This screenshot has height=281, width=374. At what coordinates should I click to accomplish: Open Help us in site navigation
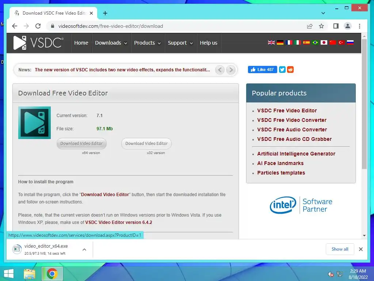pos(209,43)
